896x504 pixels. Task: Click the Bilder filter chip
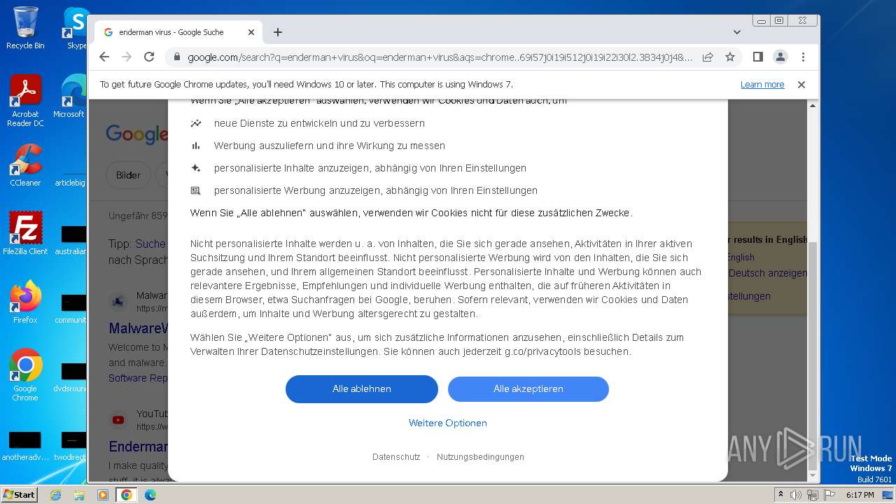[x=128, y=175]
